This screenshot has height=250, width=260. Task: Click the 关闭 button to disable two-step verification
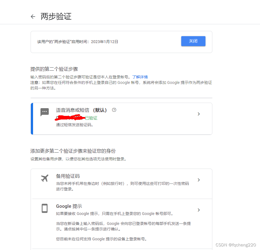click(193, 41)
